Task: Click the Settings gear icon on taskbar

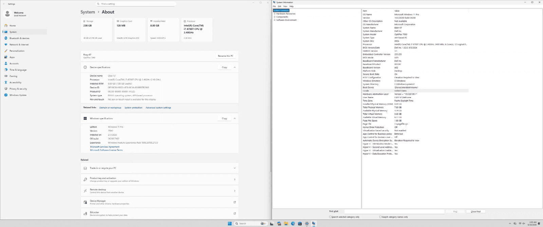Action: click(307, 224)
